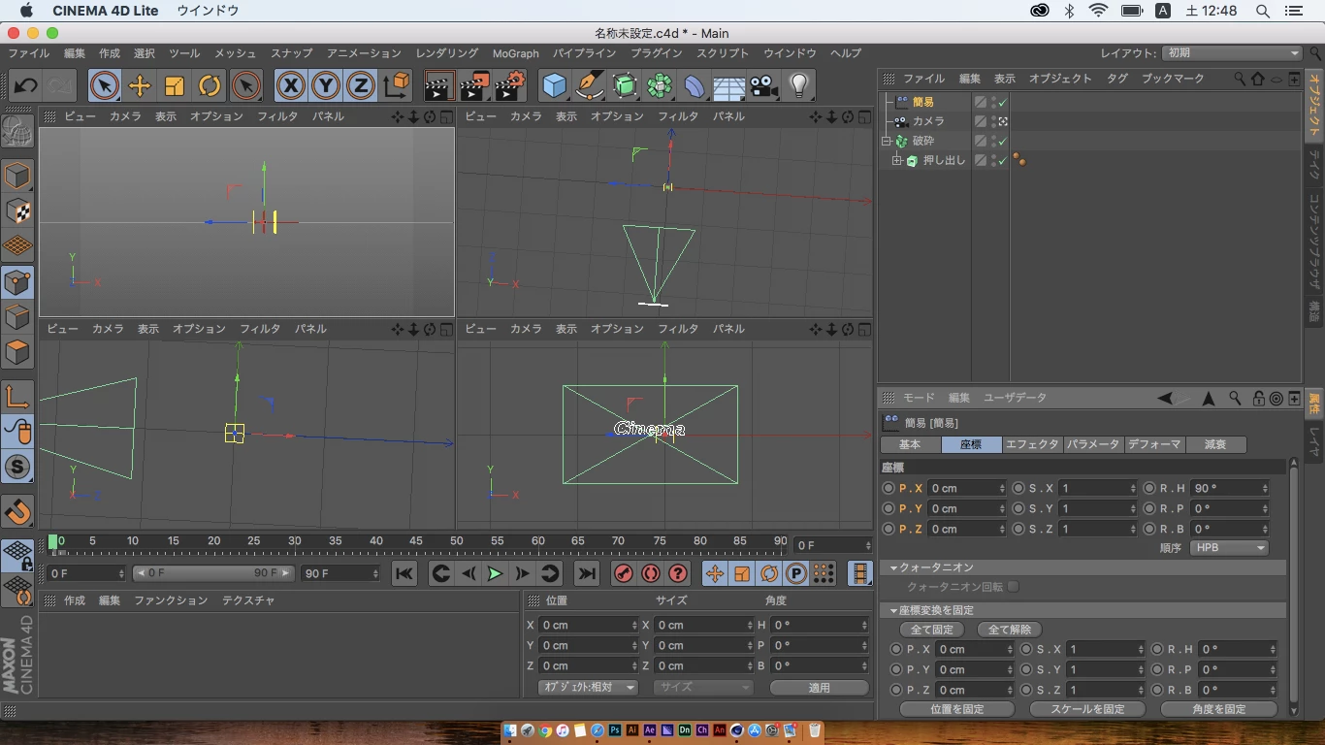Collapse the クォータニオン section

[x=893, y=567]
